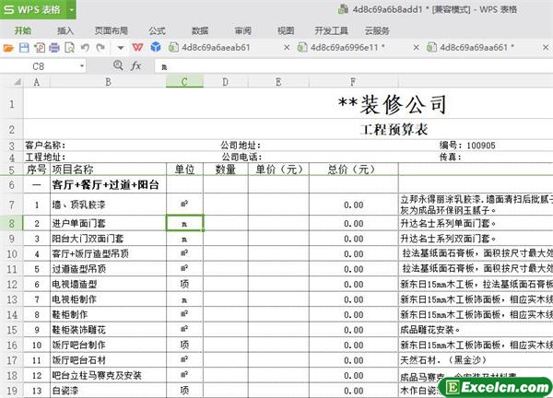553x398 pixels.
Task: Click the 公司地址 cell
Action: (x=241, y=146)
